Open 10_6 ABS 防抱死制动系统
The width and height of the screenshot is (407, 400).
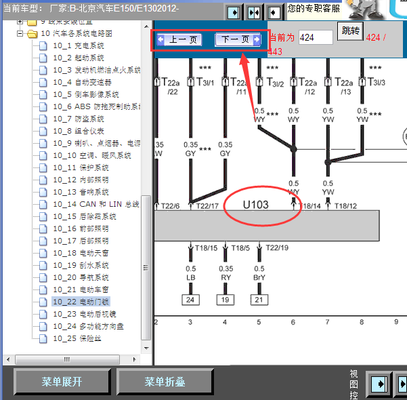pos(97,106)
